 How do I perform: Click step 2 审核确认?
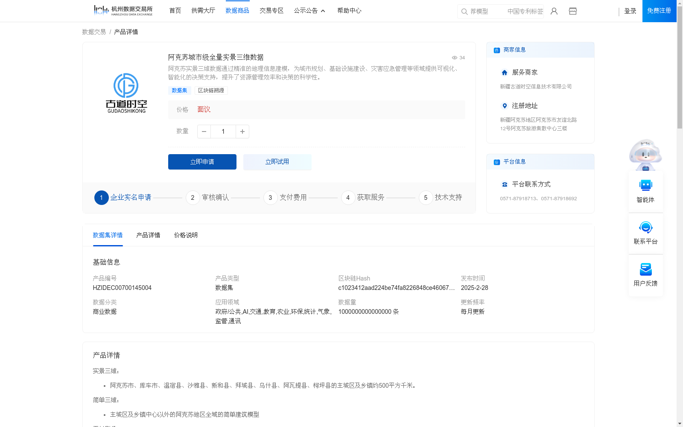(x=207, y=198)
